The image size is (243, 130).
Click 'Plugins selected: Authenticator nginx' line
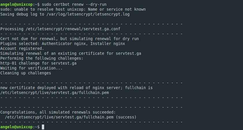pyautogui.click(x=63, y=44)
